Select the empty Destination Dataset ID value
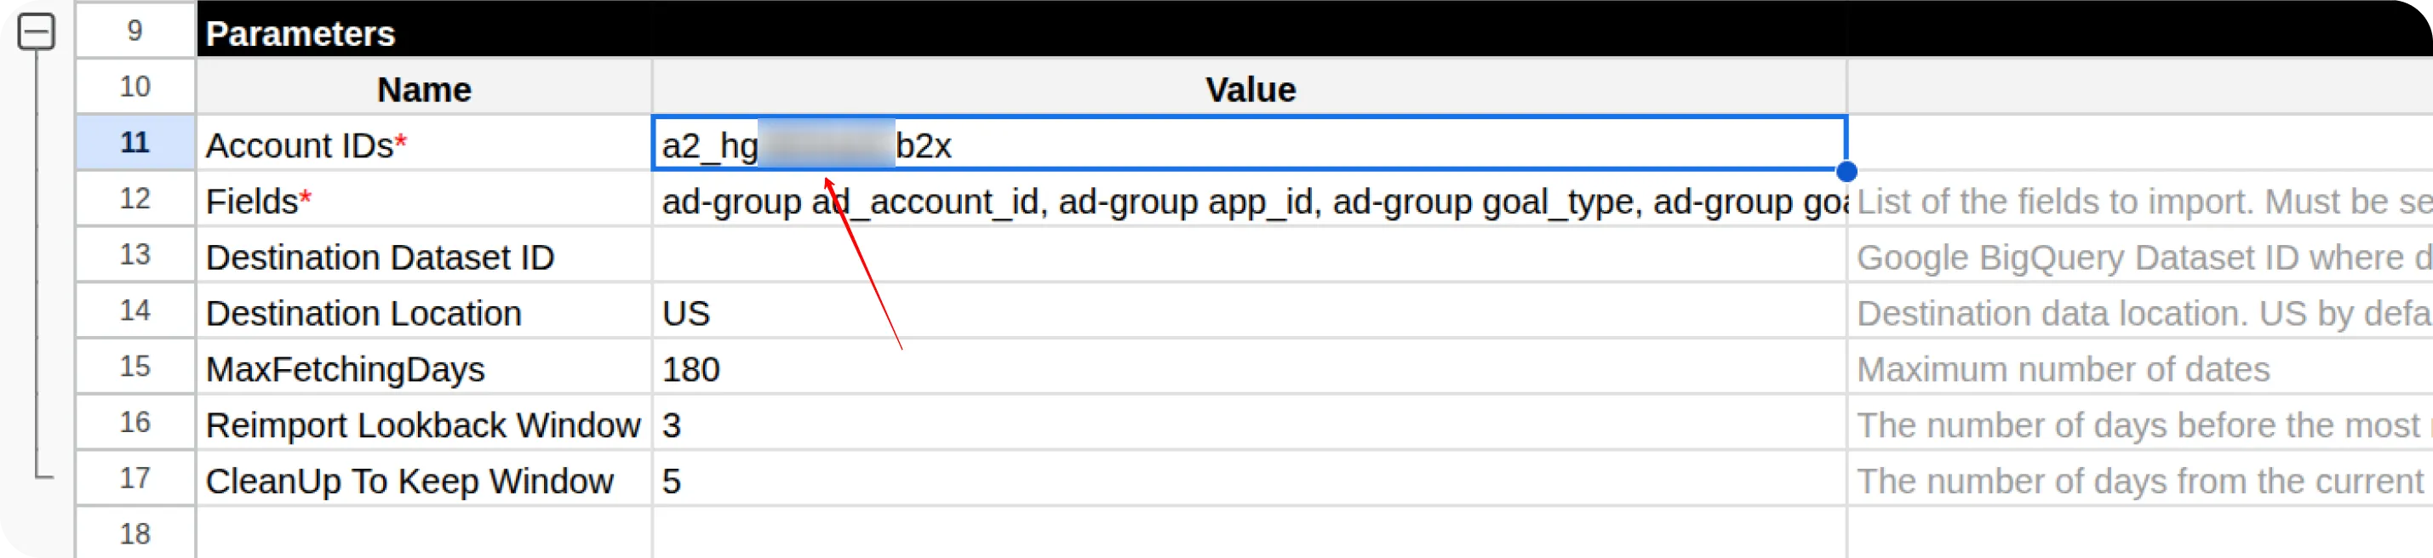Screen dimensions: 2433x558 click(x=1249, y=257)
